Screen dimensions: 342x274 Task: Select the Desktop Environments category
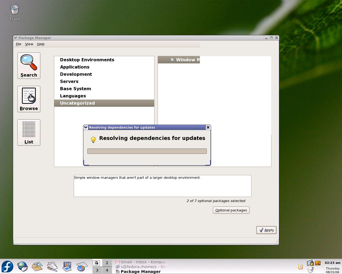click(x=104, y=60)
